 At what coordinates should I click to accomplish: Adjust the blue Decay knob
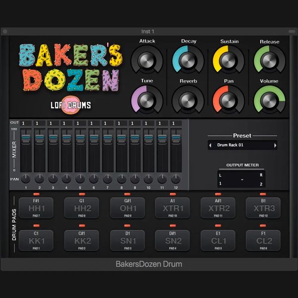tap(188, 61)
